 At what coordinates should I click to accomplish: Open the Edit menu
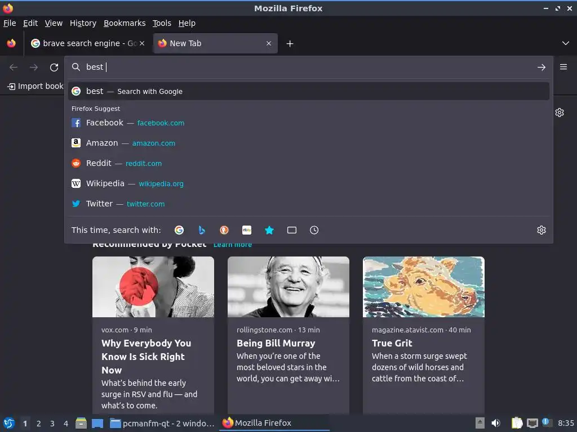[30, 23]
